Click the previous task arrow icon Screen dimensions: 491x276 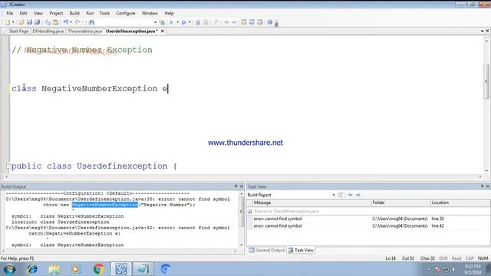tap(350, 195)
